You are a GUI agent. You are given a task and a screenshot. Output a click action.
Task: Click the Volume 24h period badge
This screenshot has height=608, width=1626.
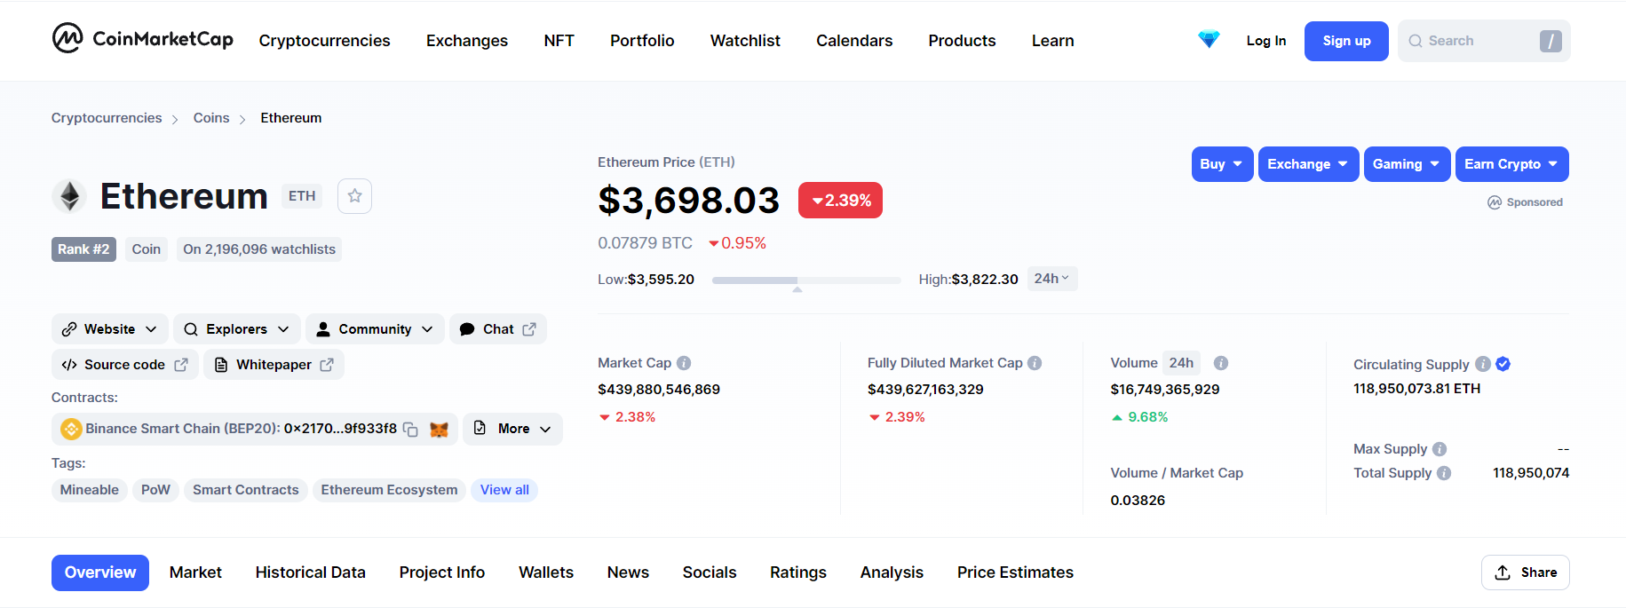pos(1181,363)
